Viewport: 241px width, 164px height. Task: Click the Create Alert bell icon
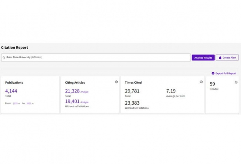pyautogui.click(x=220, y=58)
